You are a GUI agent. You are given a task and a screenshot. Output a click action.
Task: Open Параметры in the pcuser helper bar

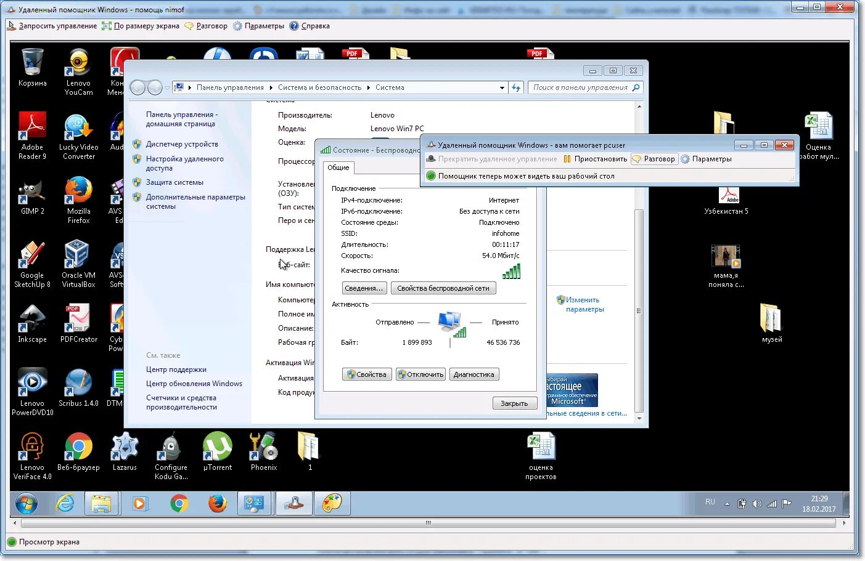706,159
